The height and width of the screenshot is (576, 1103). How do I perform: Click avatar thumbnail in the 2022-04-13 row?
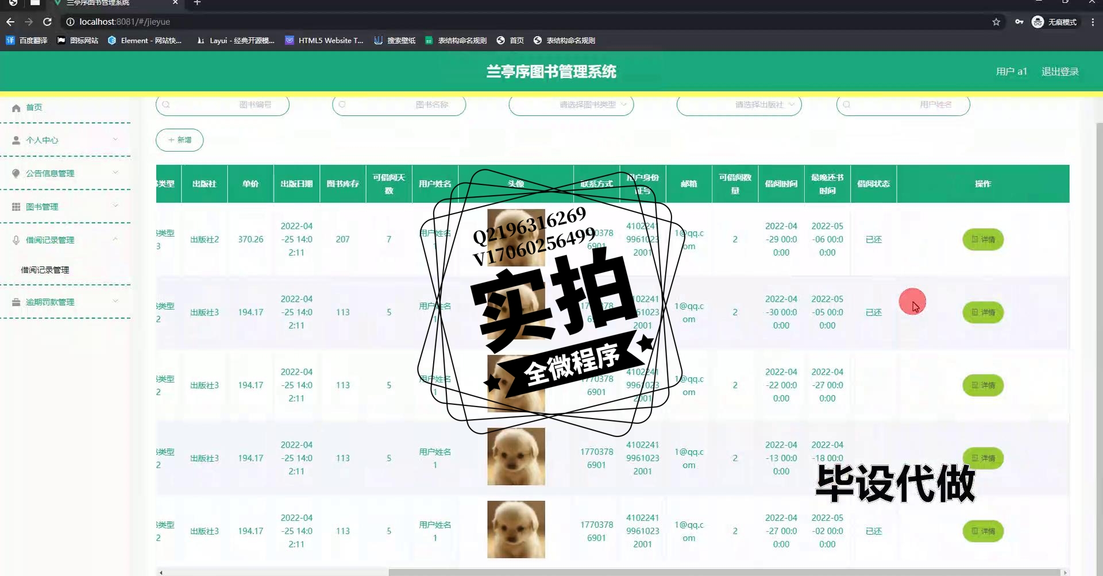[x=516, y=457]
